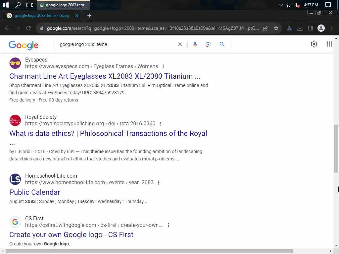339x254 pixels.
Task: Open Google quick settings gear
Action: pos(314,44)
